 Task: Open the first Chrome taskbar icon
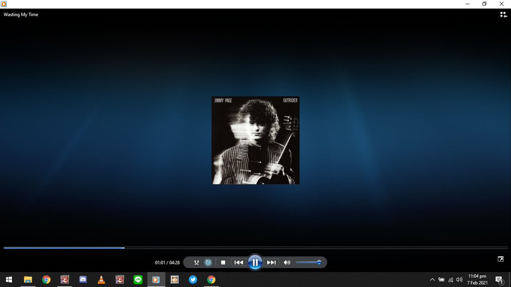pos(46,279)
